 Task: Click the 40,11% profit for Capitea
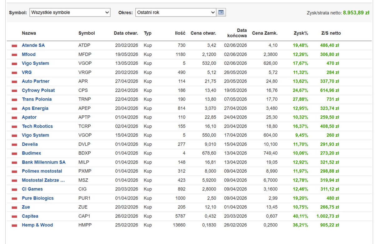[x=300, y=216]
